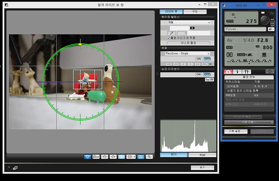
Task: Click the color temperature input field
Action: 180,28
